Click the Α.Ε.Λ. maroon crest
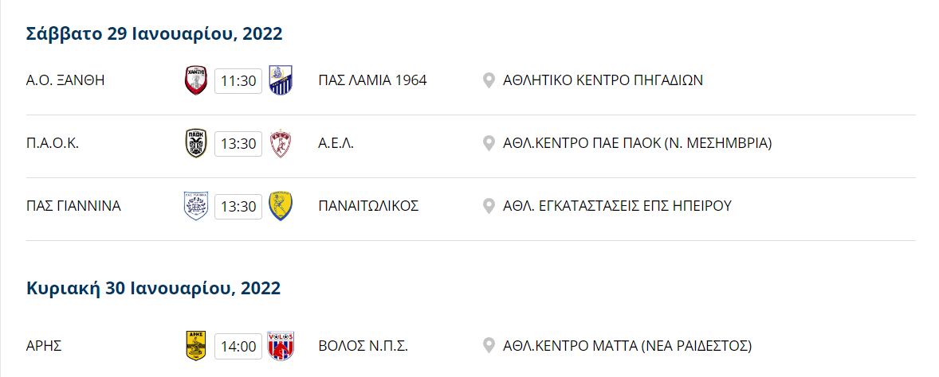Screen dimensions: 939x377 (x=281, y=143)
